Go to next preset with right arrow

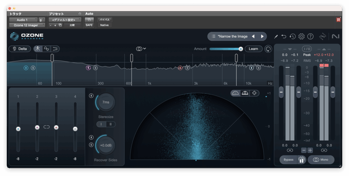[262, 36]
